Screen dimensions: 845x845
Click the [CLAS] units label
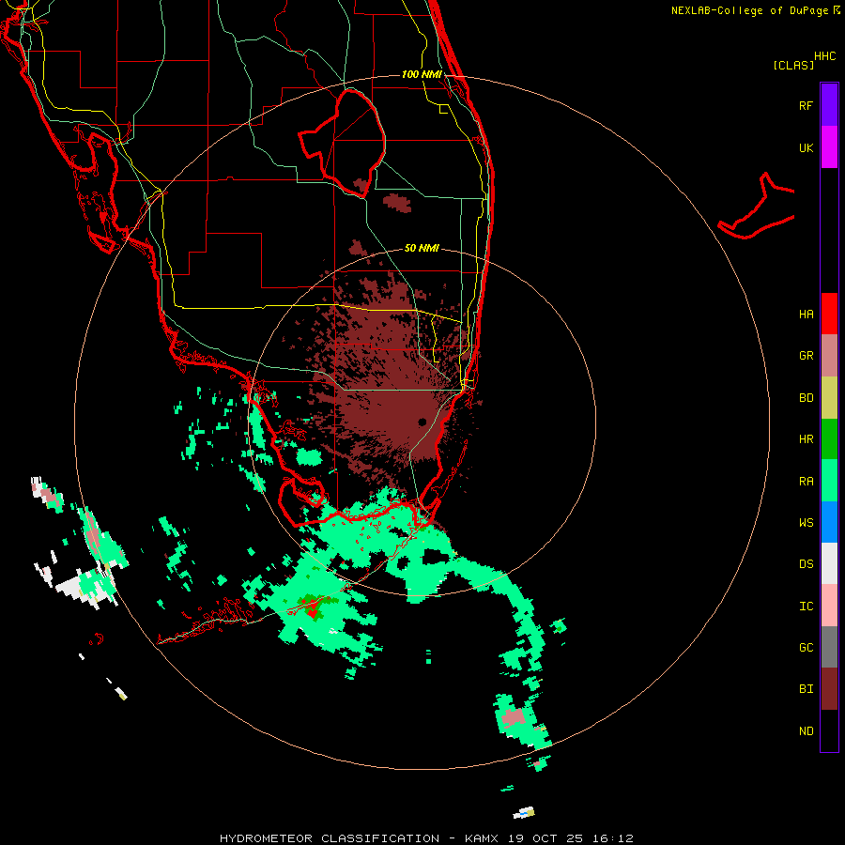point(793,66)
